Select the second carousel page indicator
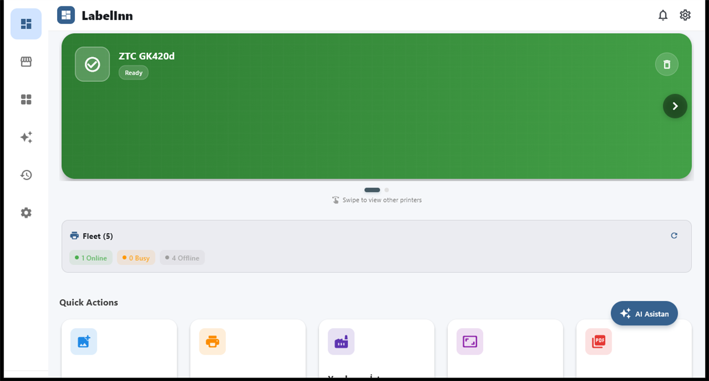Image resolution: width=709 pixels, height=381 pixels. pos(387,190)
